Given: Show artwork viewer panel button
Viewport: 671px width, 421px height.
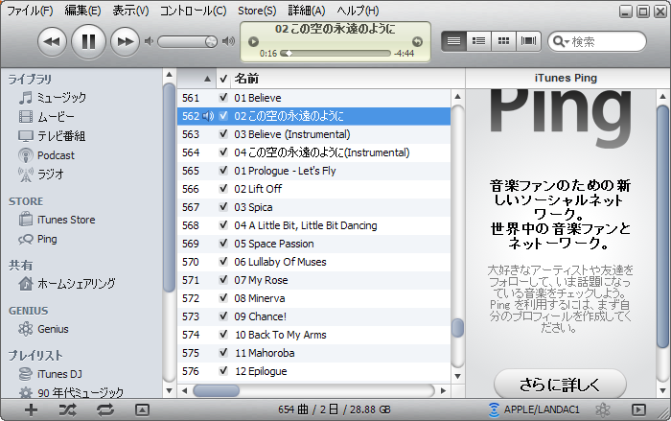Looking at the screenshot, I should tap(142, 409).
